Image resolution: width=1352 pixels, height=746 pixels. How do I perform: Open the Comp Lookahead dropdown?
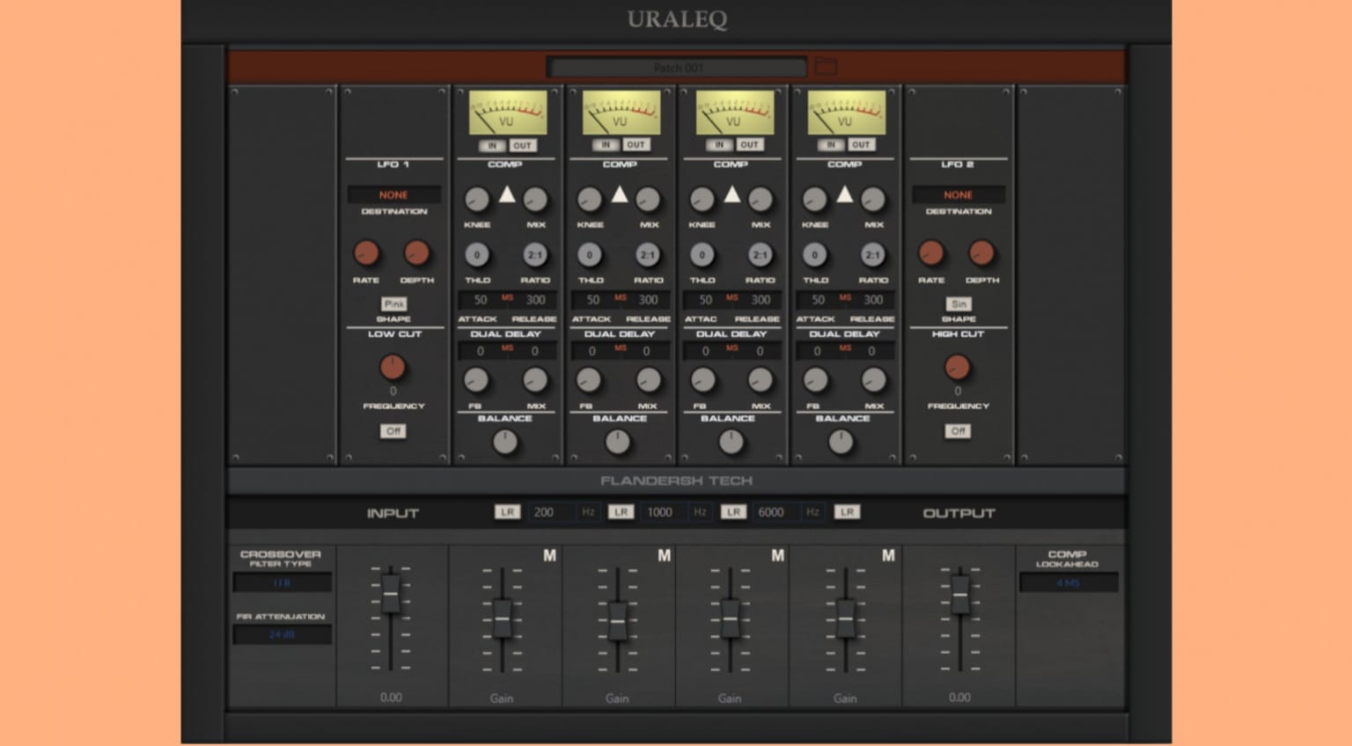point(1068,582)
